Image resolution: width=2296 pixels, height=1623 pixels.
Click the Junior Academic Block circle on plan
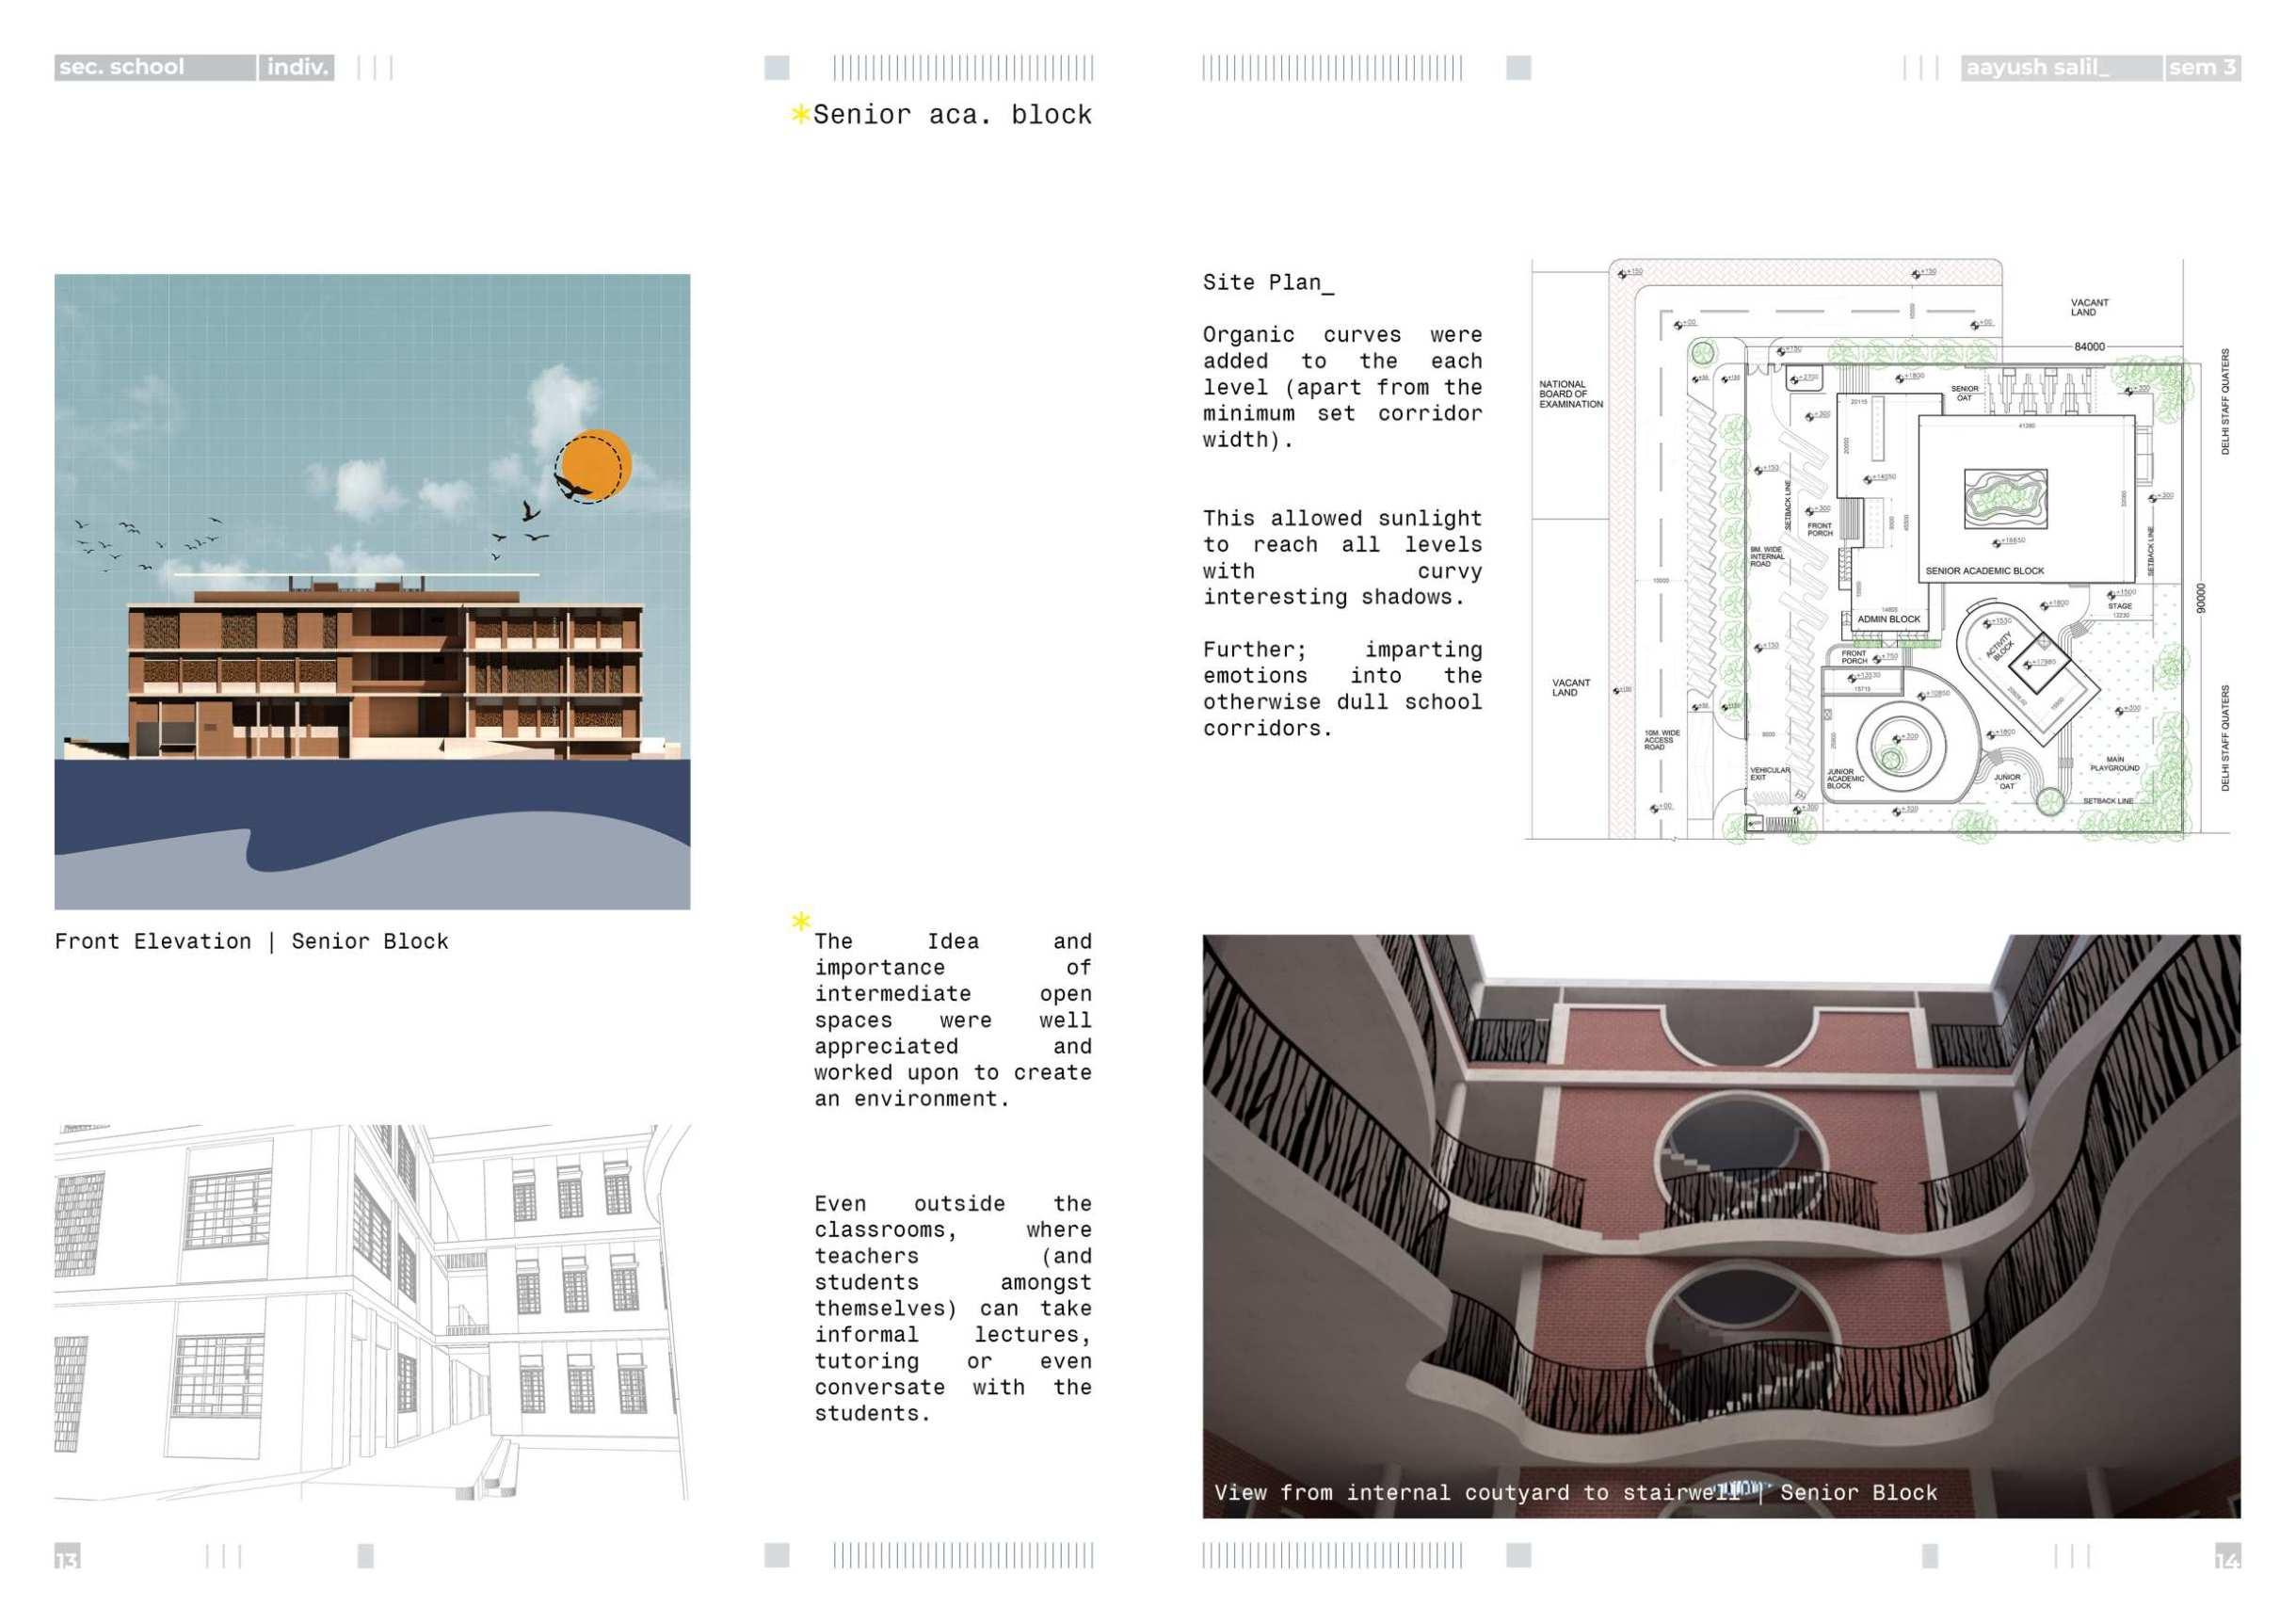tap(1900, 745)
